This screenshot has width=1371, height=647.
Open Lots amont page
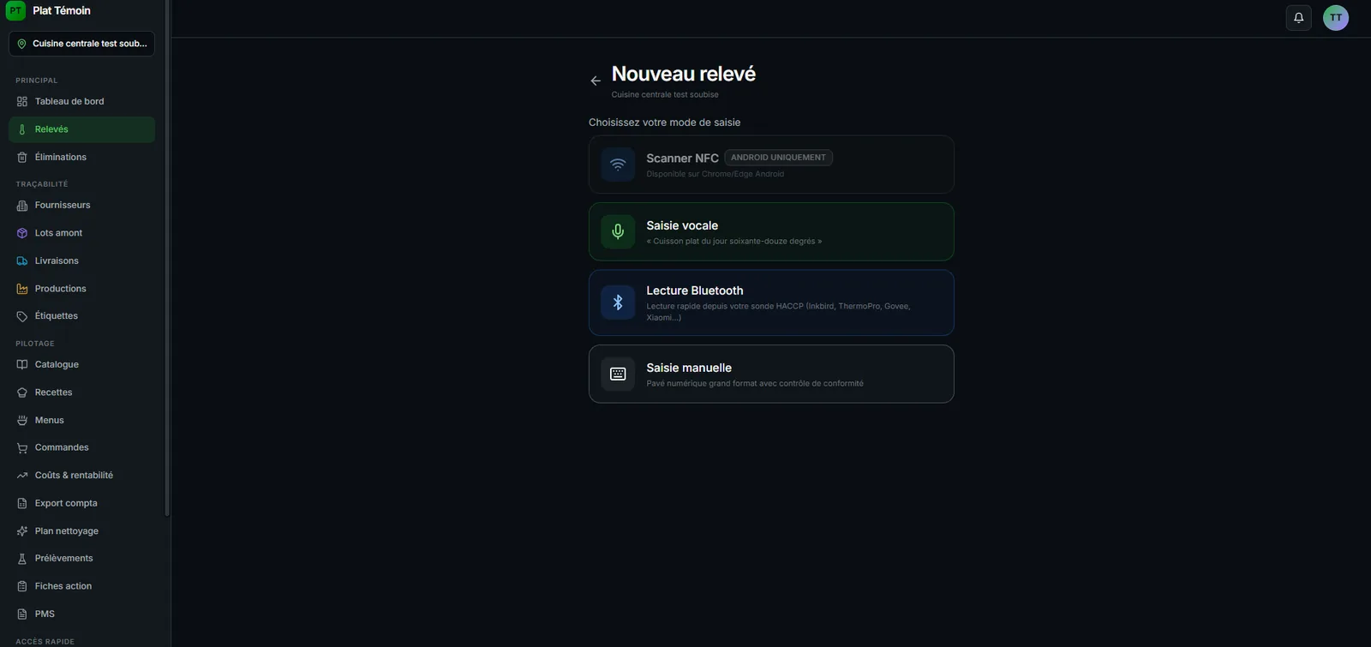81,233
